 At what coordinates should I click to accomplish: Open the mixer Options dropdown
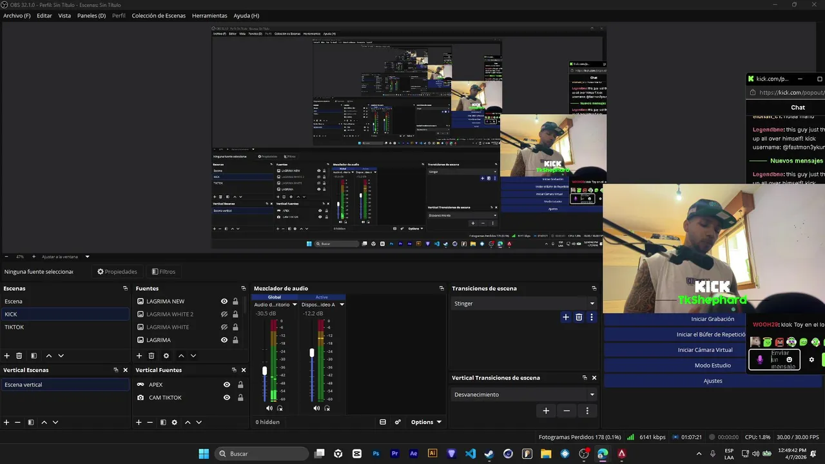coord(426,422)
